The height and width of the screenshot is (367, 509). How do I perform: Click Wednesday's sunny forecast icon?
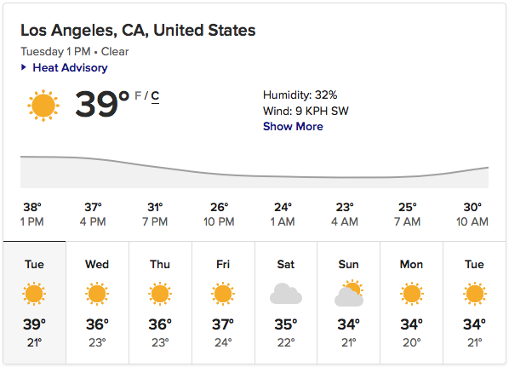tap(97, 294)
